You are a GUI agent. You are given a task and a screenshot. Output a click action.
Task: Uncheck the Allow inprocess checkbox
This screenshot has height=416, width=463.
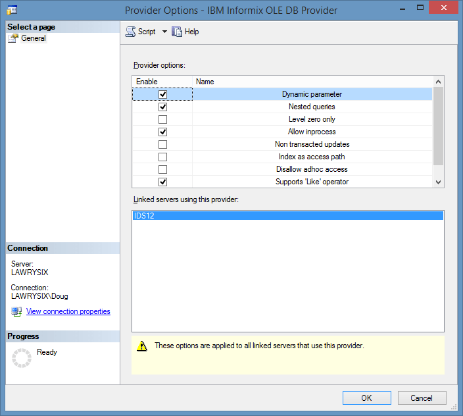tap(162, 132)
